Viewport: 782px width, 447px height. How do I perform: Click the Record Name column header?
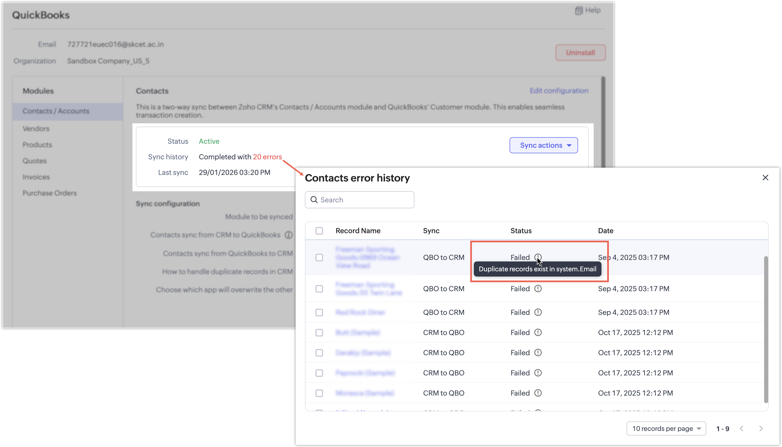[358, 231]
